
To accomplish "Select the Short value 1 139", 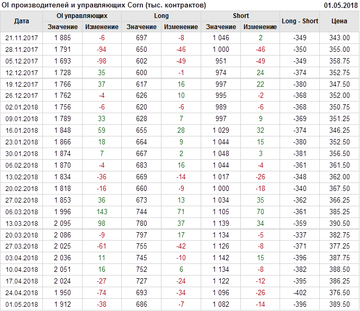I will [221, 224].
